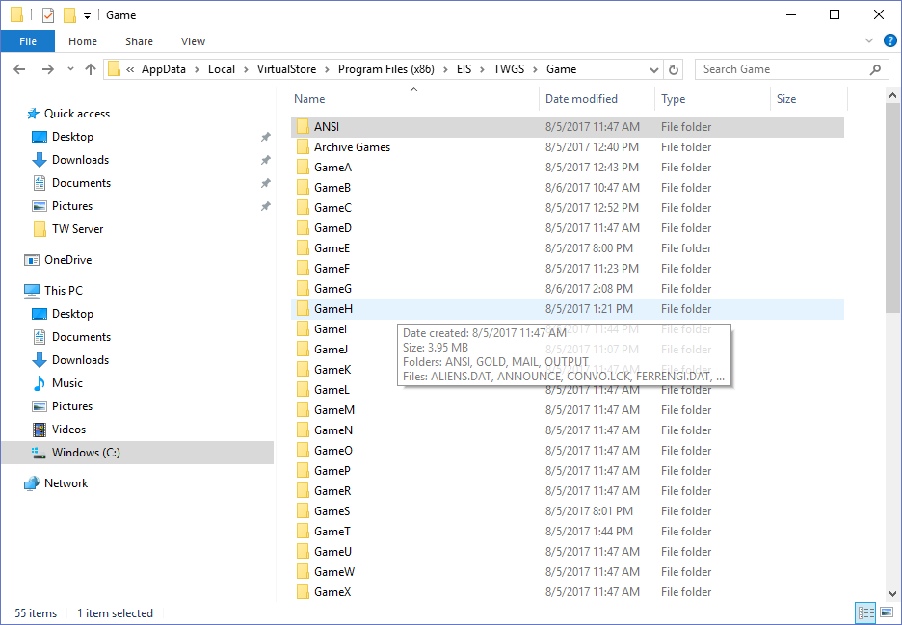902x625 pixels.
Task: Go up one folder level
Action: click(90, 68)
